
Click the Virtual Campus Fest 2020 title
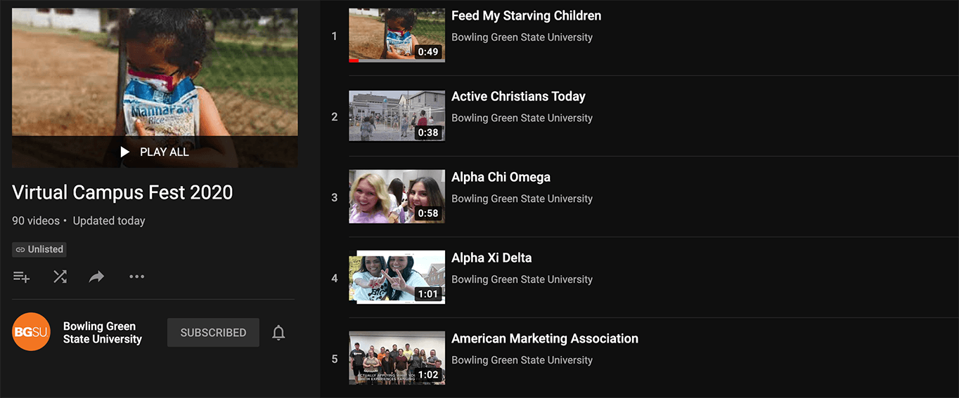pos(122,192)
